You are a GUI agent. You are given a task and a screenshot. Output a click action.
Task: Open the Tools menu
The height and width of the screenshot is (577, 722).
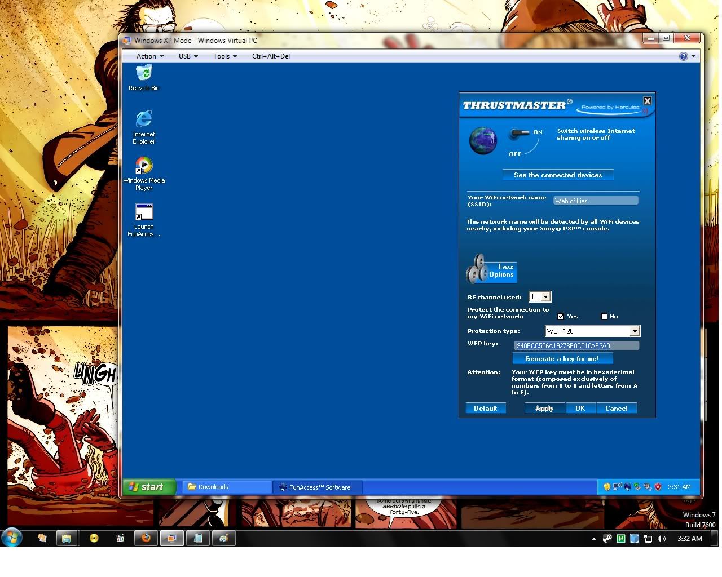pos(224,56)
